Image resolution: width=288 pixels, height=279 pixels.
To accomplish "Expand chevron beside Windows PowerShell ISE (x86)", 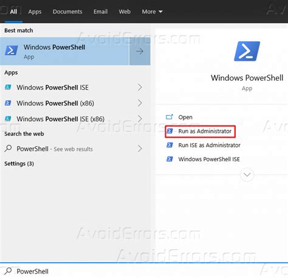I will (x=140, y=119).
